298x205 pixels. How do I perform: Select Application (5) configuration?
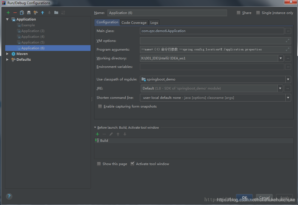pos(33,42)
